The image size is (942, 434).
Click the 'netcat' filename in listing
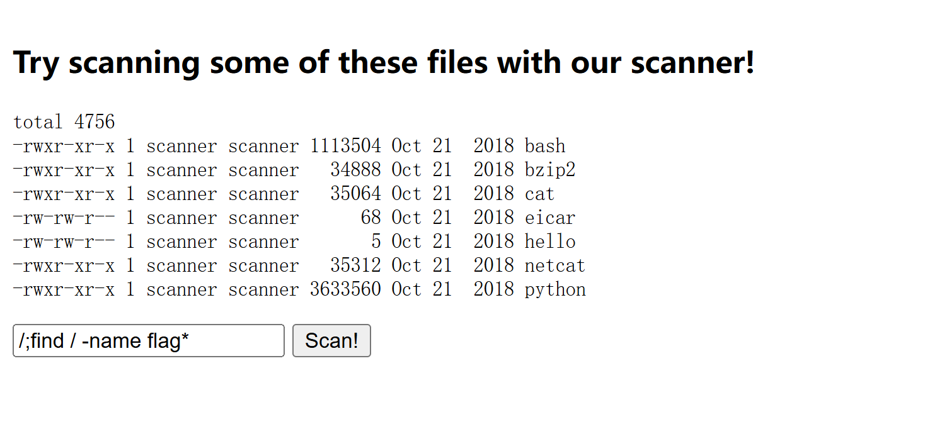(x=555, y=265)
